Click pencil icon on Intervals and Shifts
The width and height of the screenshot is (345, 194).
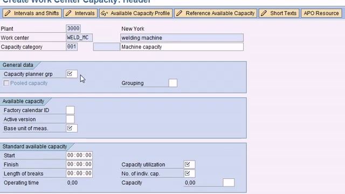(8, 13)
